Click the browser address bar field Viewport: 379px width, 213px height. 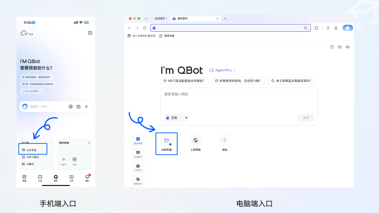tap(230, 28)
